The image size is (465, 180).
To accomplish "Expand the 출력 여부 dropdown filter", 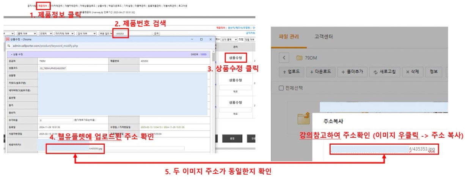I will [27, 33].
